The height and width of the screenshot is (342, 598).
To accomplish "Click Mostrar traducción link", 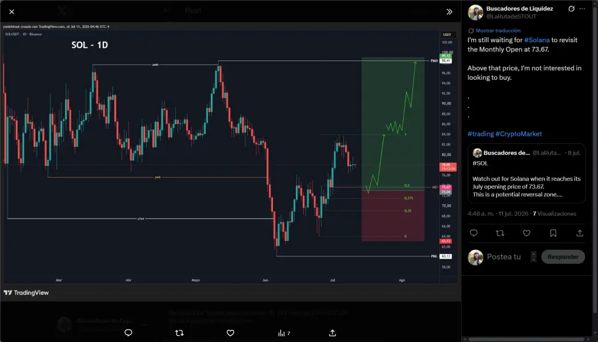I will click(x=497, y=30).
